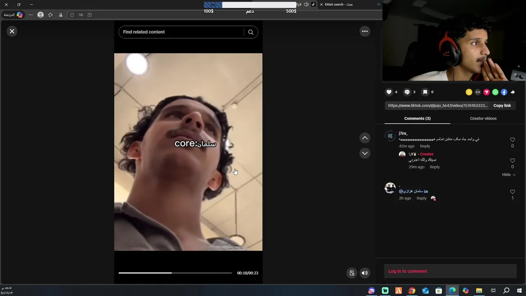Open the Copilot الدردشة chat button in Edge
The width and height of the screenshot is (526, 296).
(x=13, y=15)
